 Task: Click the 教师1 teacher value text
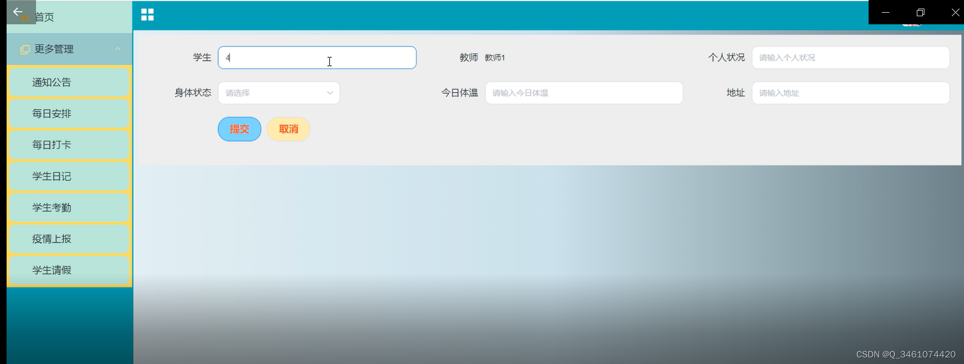495,58
